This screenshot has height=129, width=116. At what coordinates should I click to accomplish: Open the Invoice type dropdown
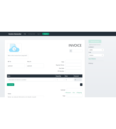[96, 55]
